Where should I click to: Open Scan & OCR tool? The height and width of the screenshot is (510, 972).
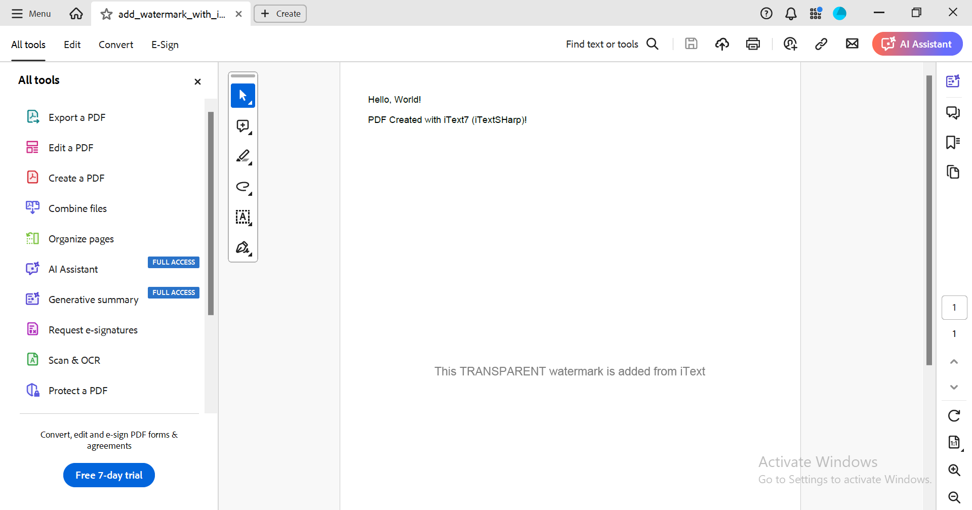[63, 360]
